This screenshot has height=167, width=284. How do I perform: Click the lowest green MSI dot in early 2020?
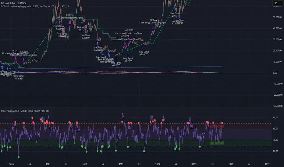coord(19,157)
